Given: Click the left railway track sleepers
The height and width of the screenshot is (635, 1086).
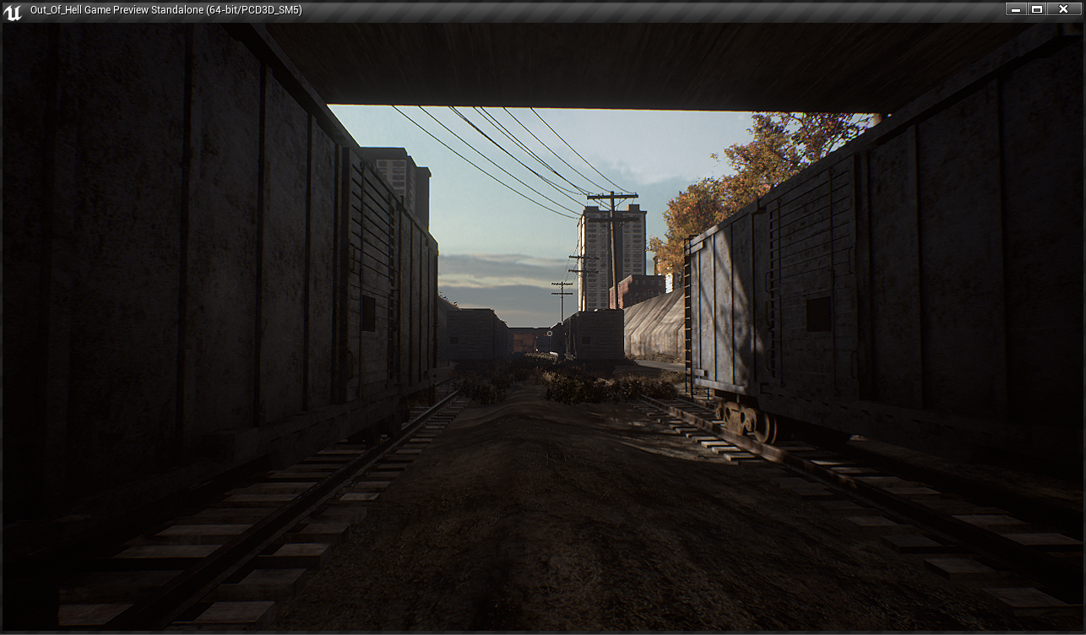Looking at the screenshot, I should point(253,540).
